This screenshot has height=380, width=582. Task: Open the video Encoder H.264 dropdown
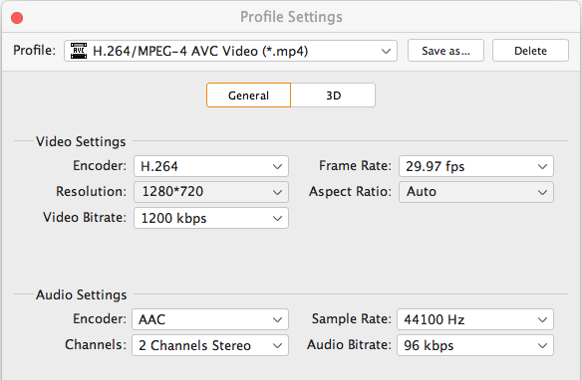tap(211, 166)
